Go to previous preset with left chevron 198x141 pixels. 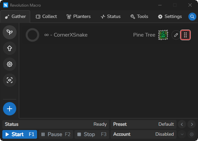pos(182,124)
